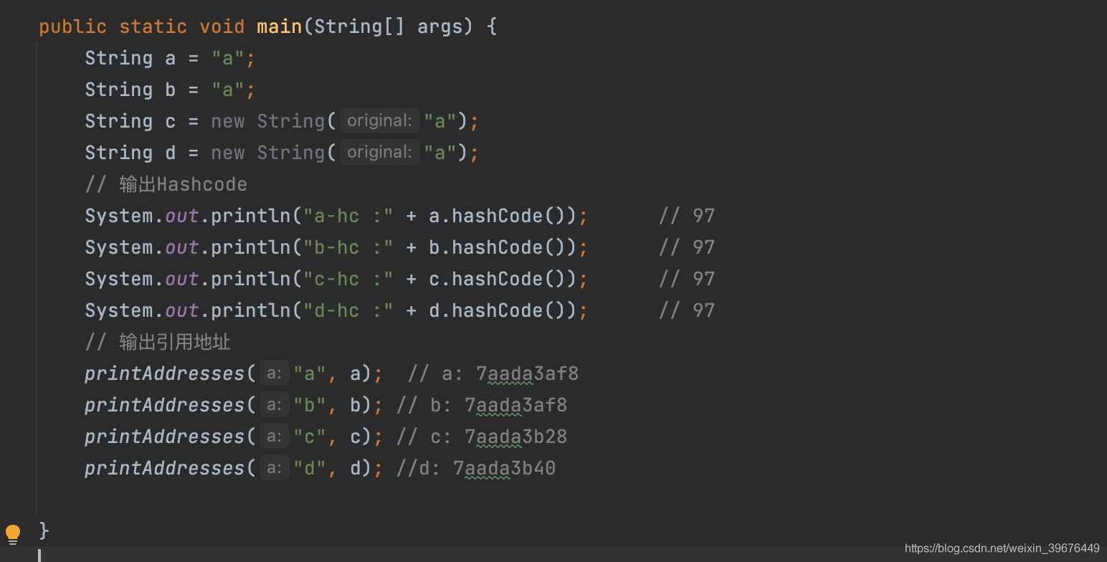Click printAddresses call with "c" argument

click(x=234, y=437)
